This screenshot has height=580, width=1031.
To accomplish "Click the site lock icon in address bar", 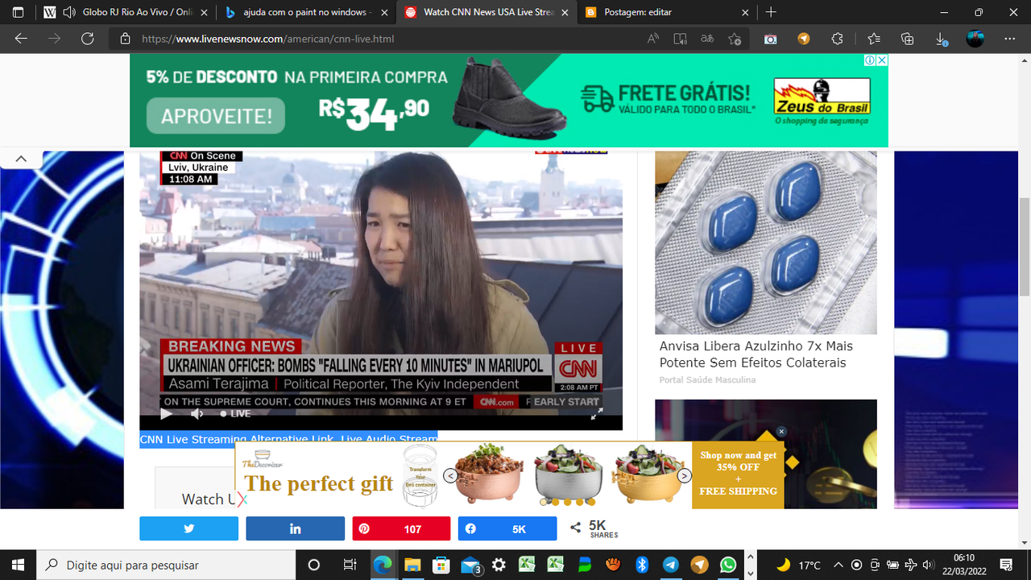I will click(125, 39).
